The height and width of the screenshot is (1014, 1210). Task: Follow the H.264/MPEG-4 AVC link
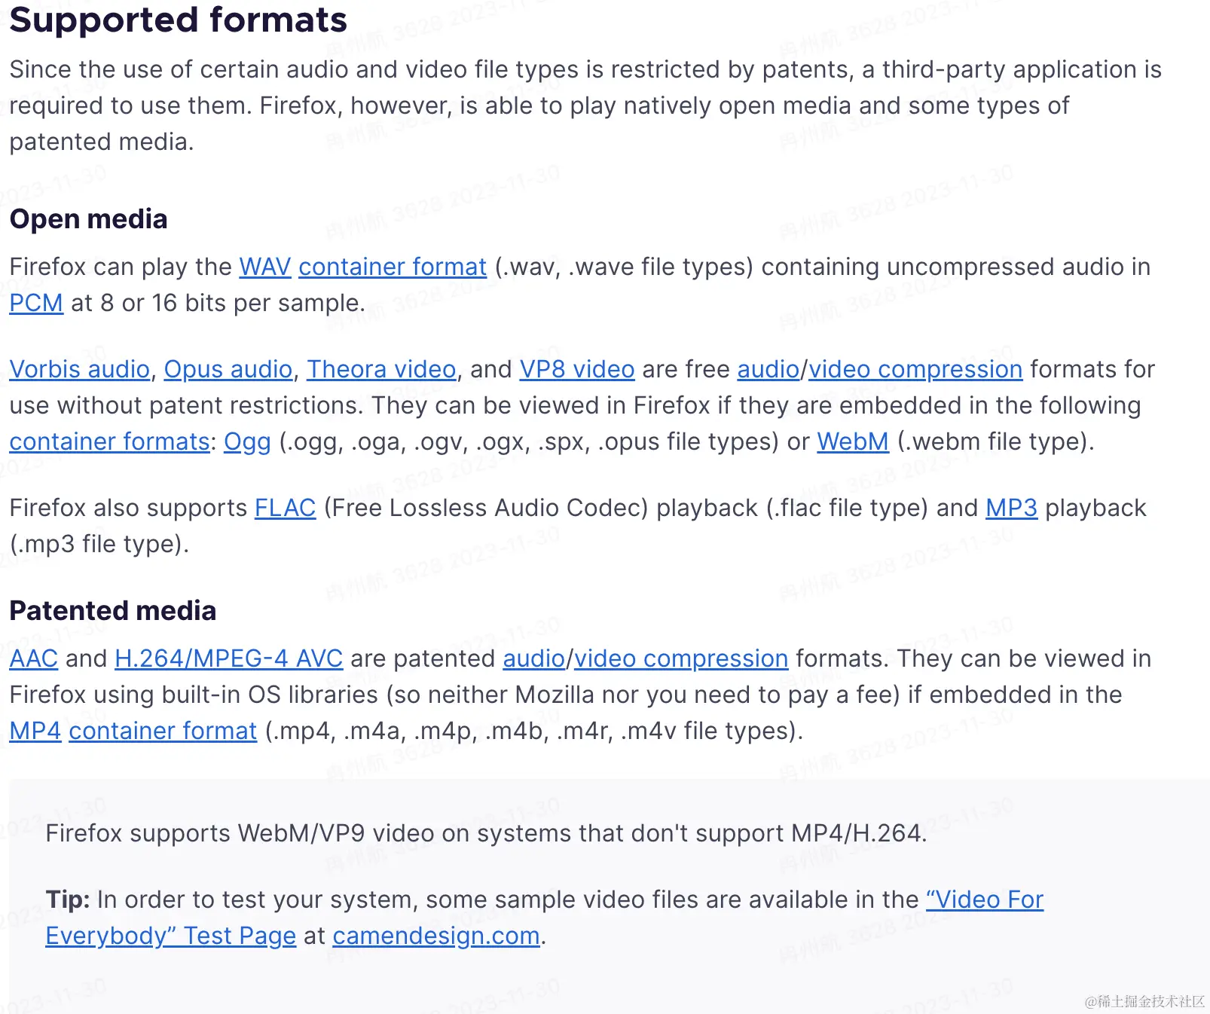click(229, 658)
